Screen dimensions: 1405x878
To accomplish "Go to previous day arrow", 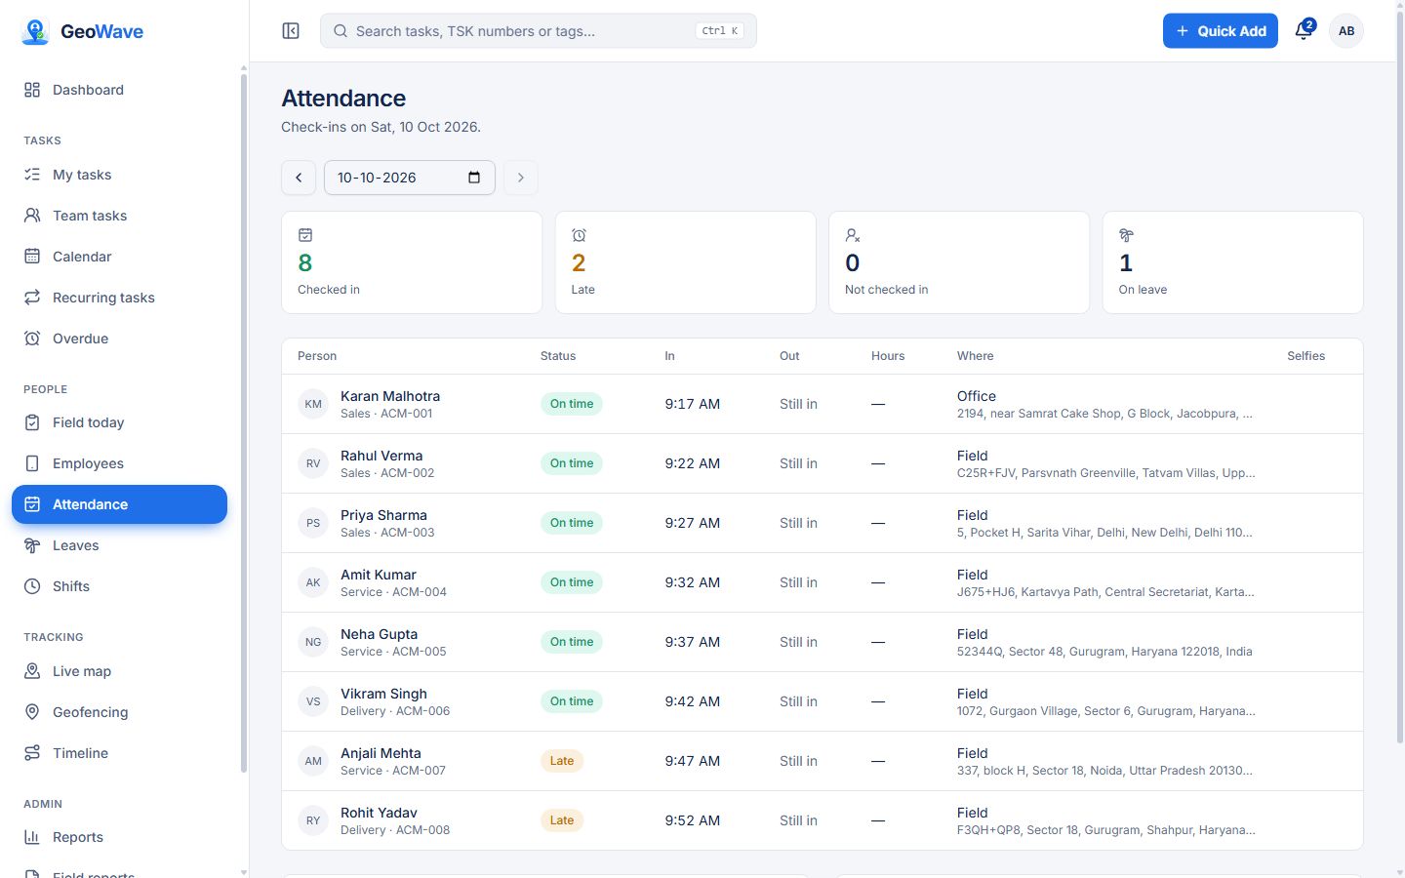I will click(299, 178).
